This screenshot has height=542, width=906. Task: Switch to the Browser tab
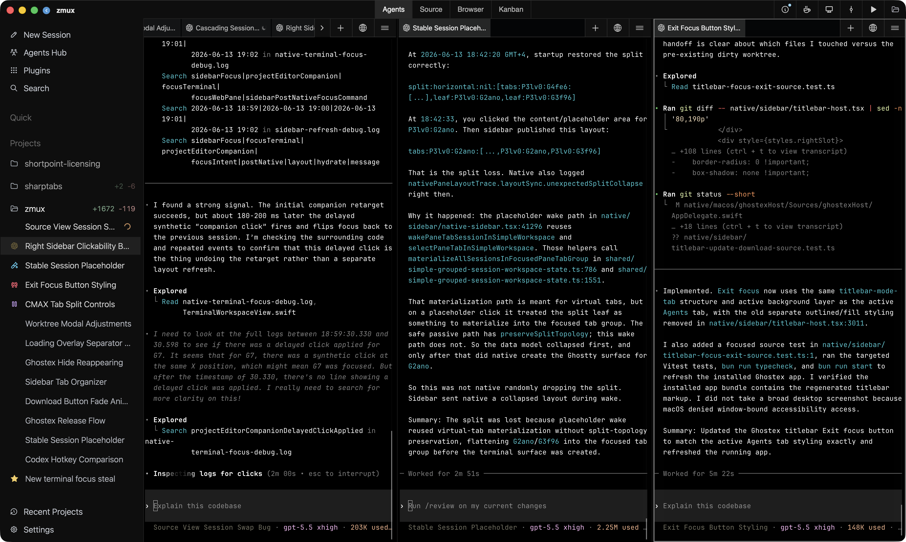471,9
